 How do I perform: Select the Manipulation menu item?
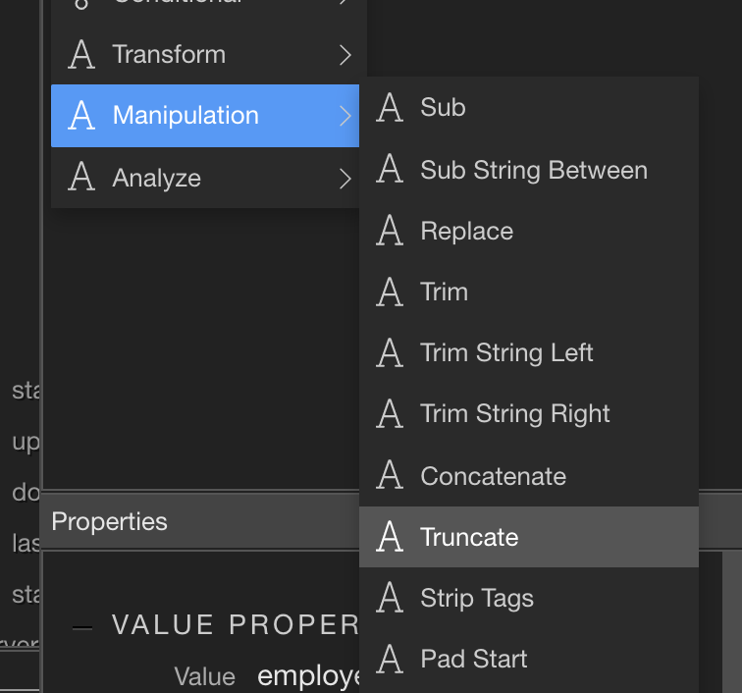point(205,116)
